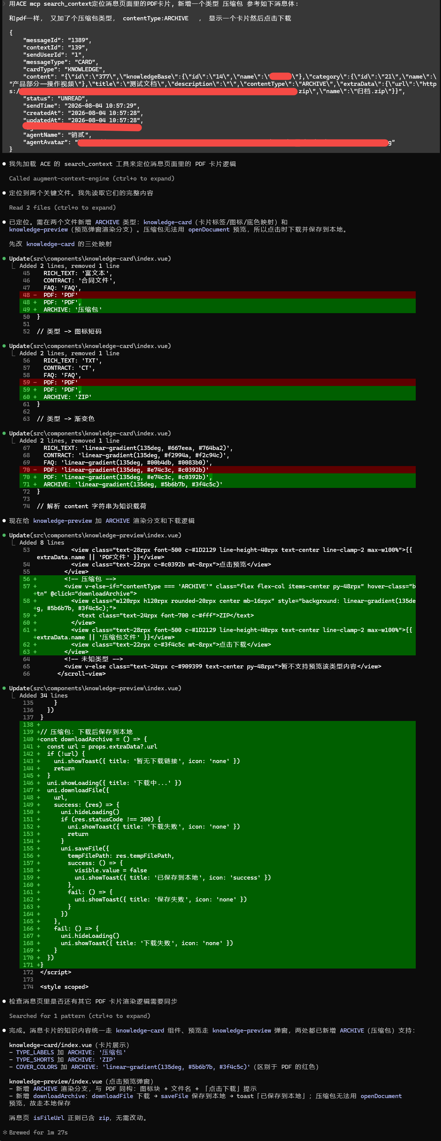This screenshot has width=441, height=1141.
Task: Click line 174 '<style scoped>'
Action: [64, 987]
